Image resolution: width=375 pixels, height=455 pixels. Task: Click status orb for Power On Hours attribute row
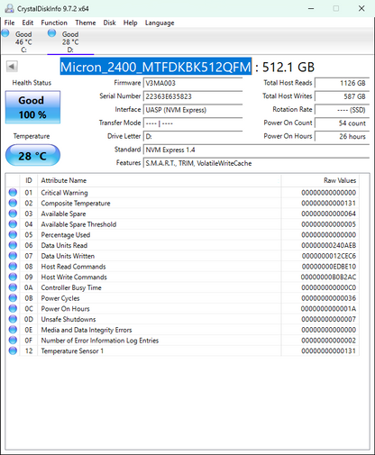[13, 308]
